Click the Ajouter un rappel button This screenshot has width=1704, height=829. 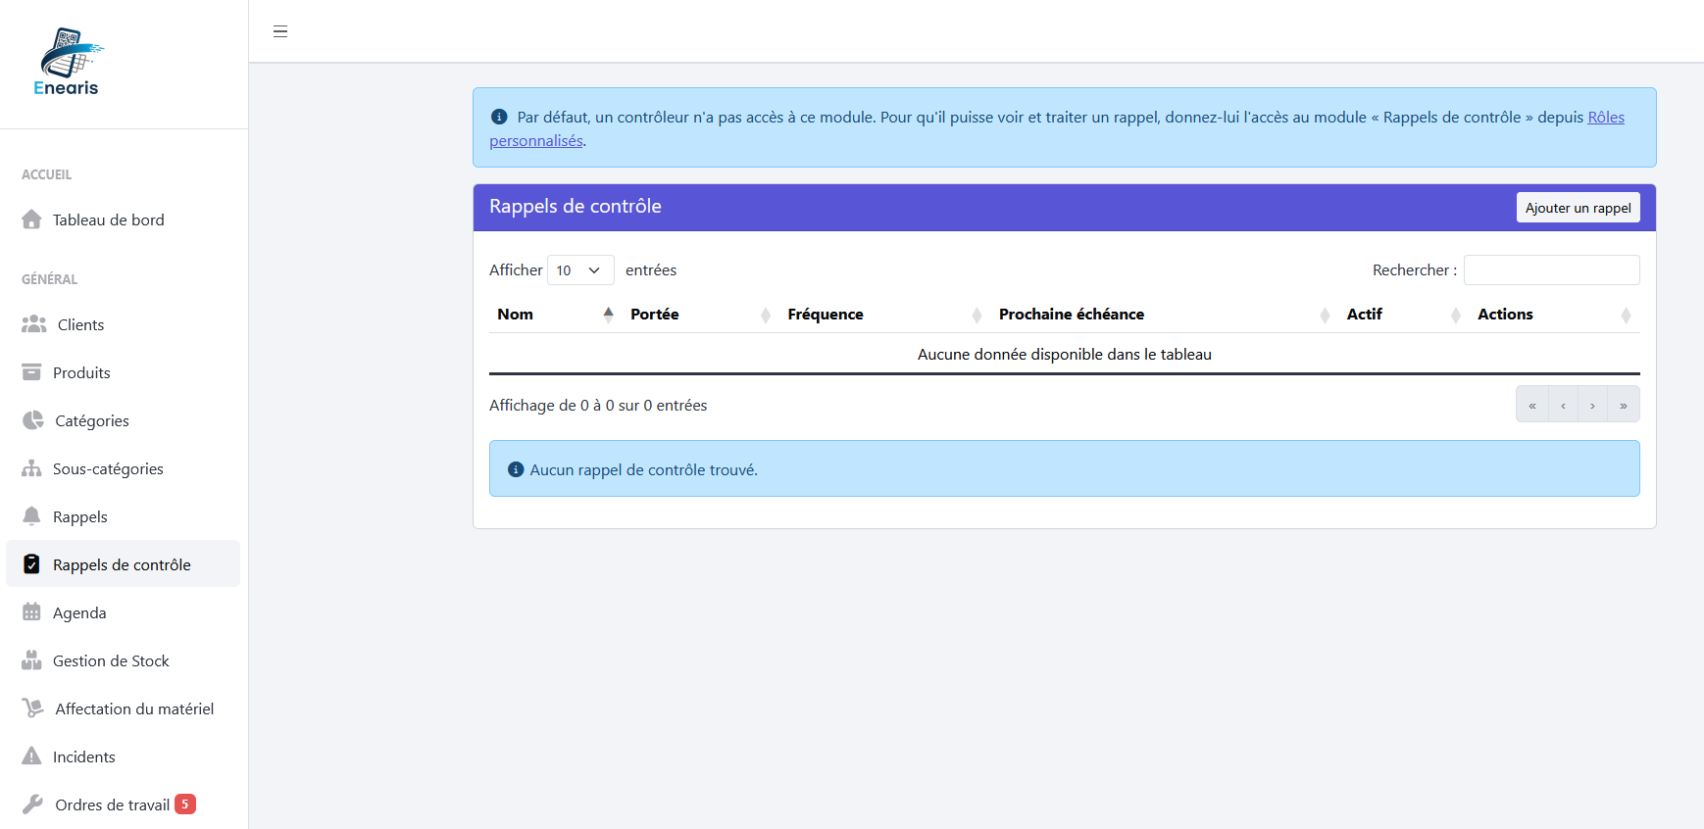pyautogui.click(x=1578, y=208)
